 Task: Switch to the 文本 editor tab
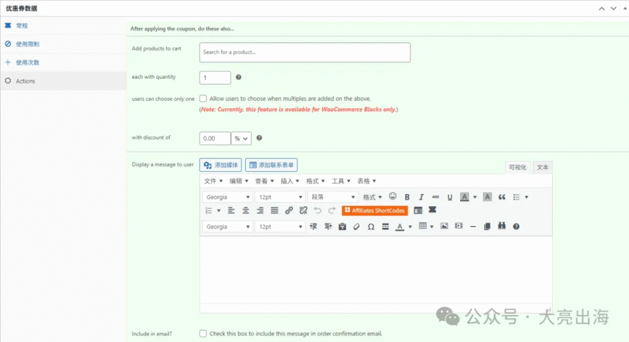coord(542,168)
